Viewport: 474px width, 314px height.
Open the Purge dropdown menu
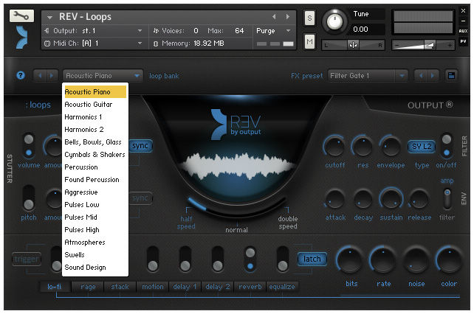coord(273,31)
